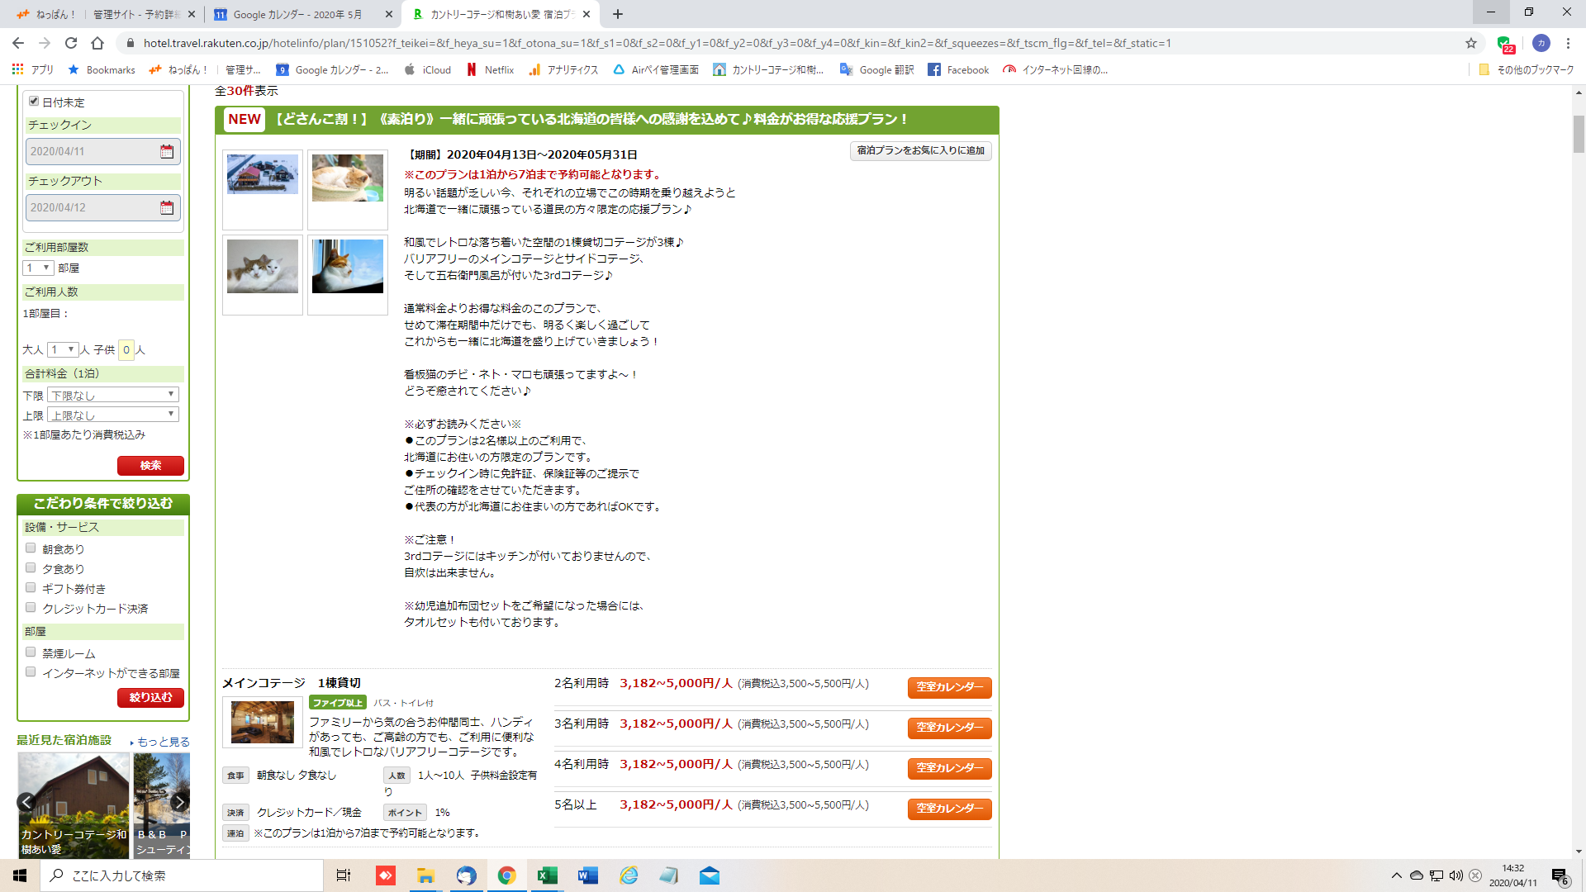Open the check-in date calendar icon
Screen dimensions: 1586x892
point(167,151)
